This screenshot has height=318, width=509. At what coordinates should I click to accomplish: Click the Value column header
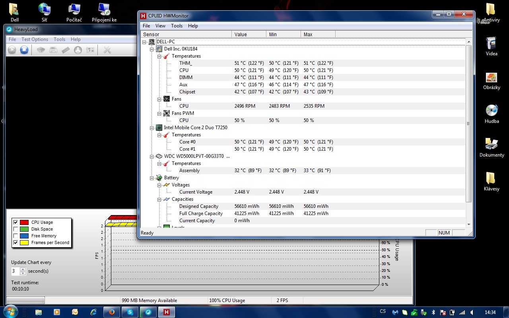[249, 35]
